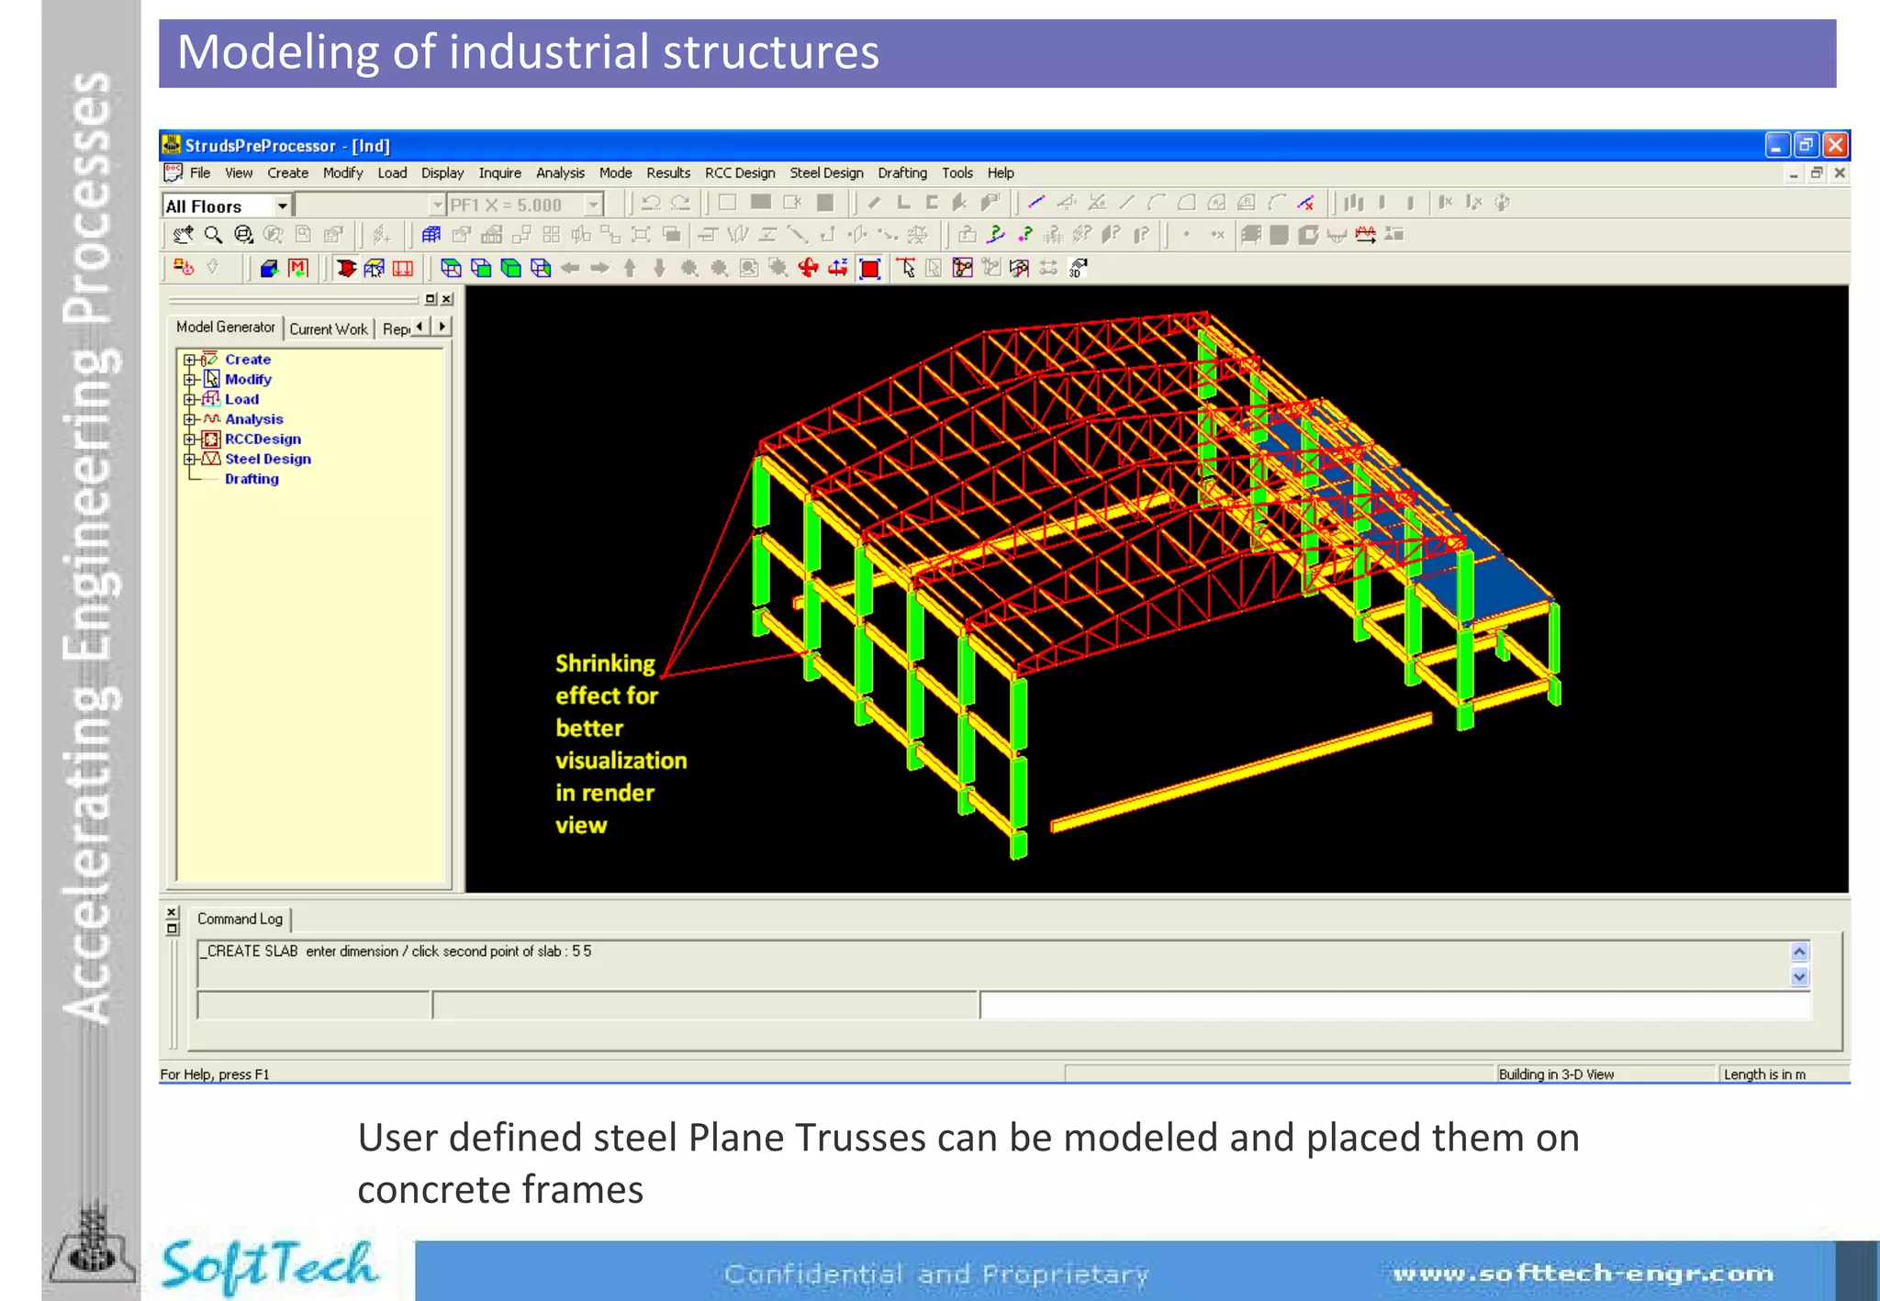Click the Building in 3-D View status text
Image resolution: width=1880 pixels, height=1301 pixels.
1556,1074
